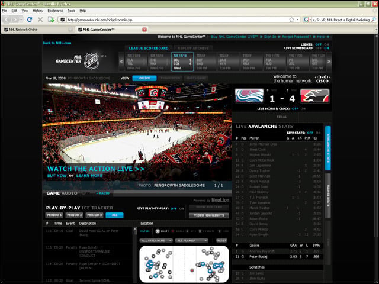The height and width of the screenshot is (284, 379).
Task: Open the vertical Avalanche Stats side tab
Action: click(328, 149)
